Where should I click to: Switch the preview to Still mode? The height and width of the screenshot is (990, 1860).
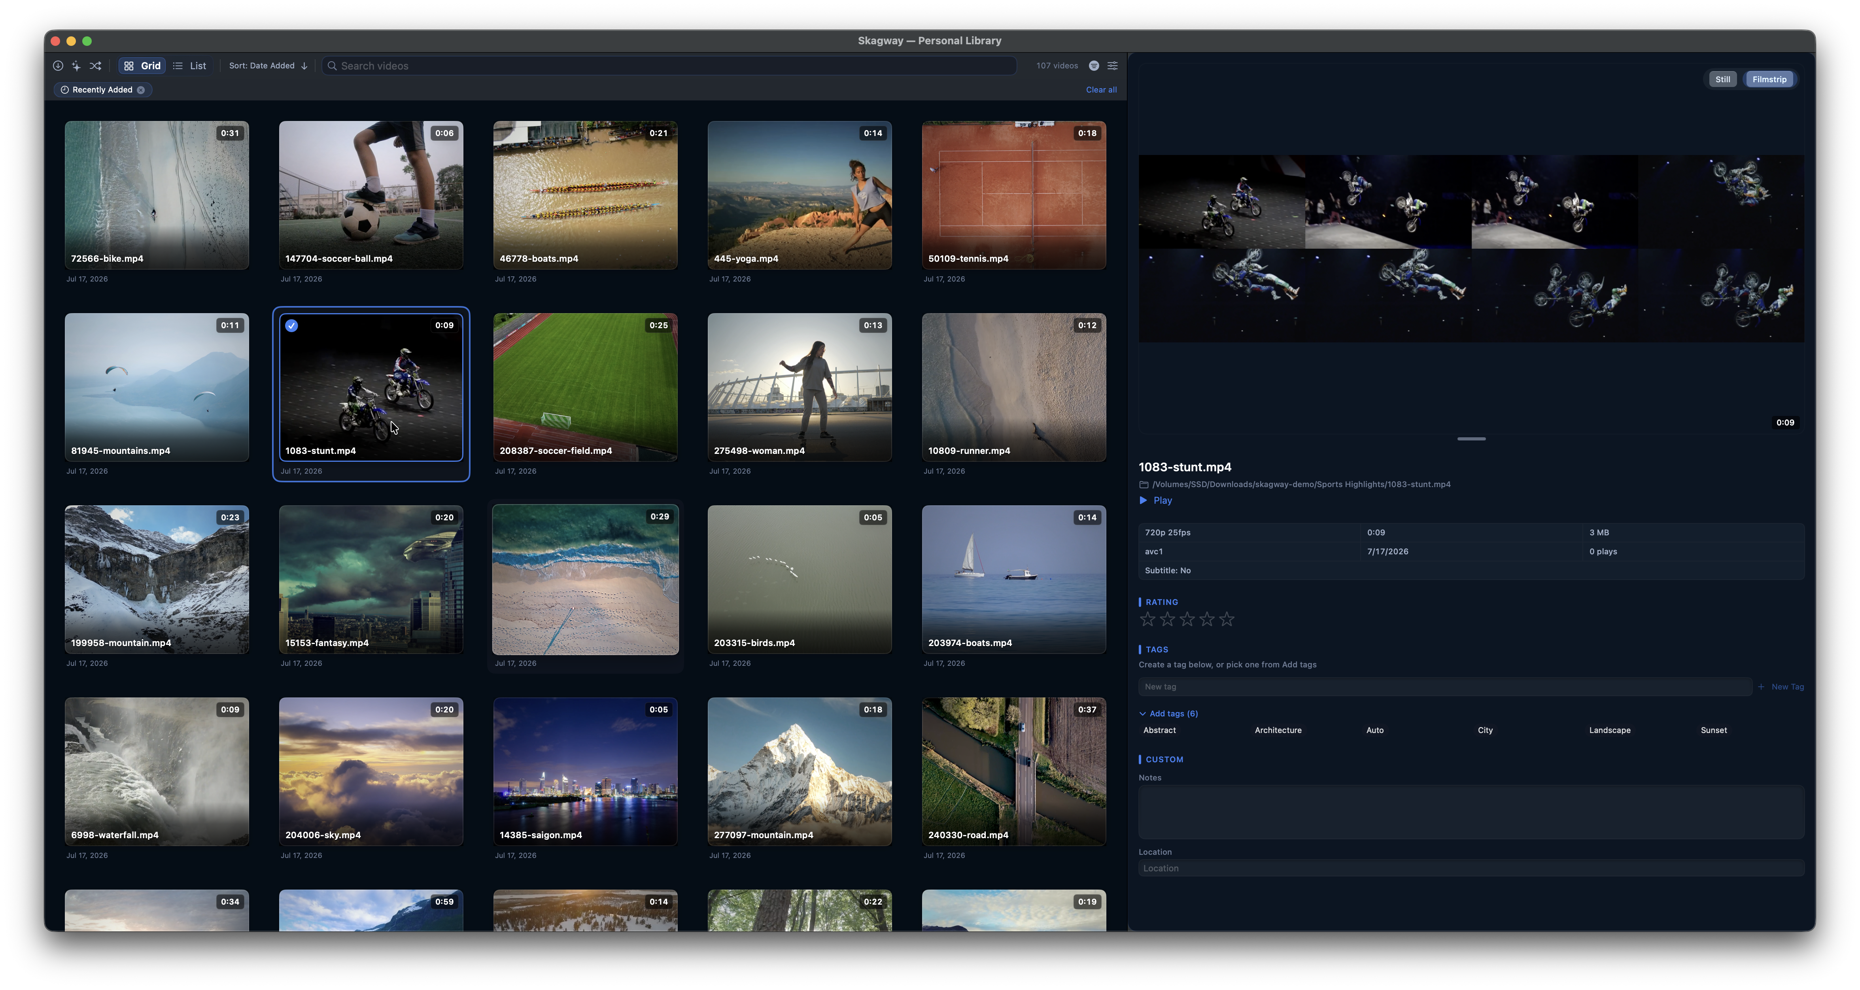point(1723,79)
